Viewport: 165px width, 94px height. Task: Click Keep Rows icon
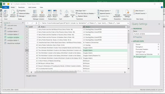click(50, 12)
